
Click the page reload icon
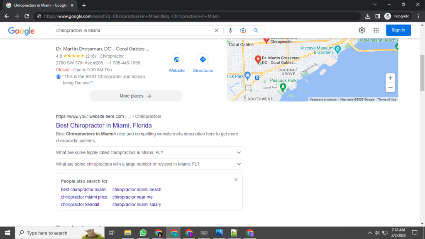pos(26,16)
